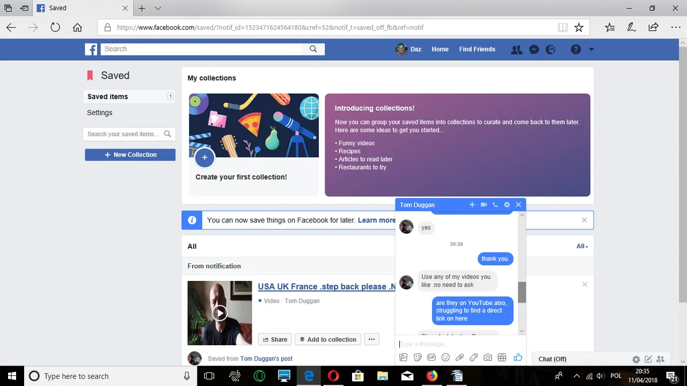Open Settings in the Saved sidebar
The image size is (687, 386).
pos(100,113)
